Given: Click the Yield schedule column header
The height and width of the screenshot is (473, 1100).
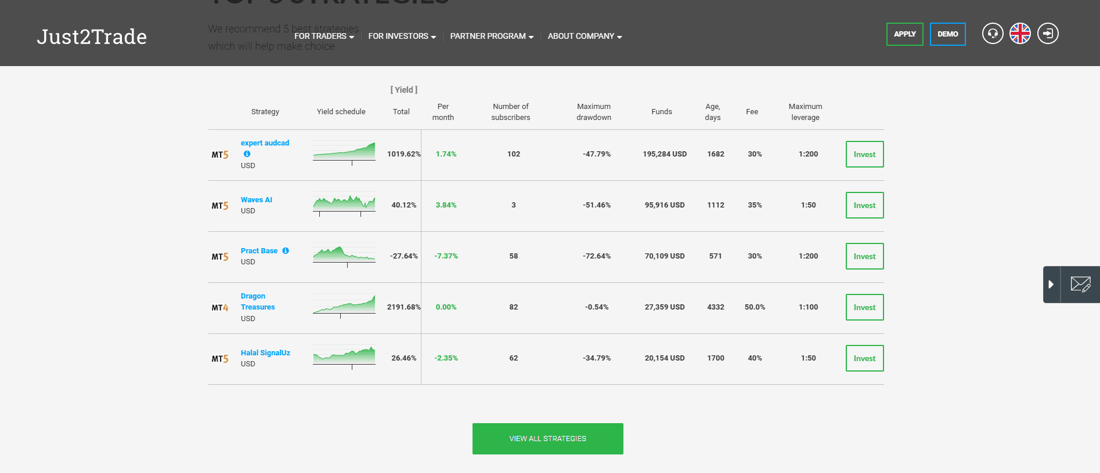Looking at the screenshot, I should [x=341, y=112].
